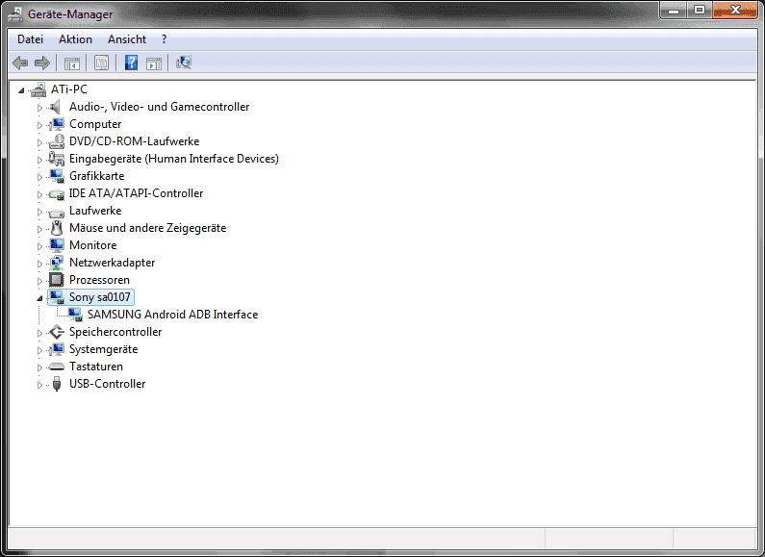Image resolution: width=765 pixels, height=557 pixels.
Task: Click the Human Interface Devices icon
Action: coord(57,159)
